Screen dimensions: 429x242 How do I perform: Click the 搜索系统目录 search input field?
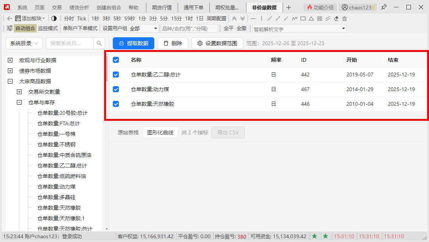click(69, 43)
